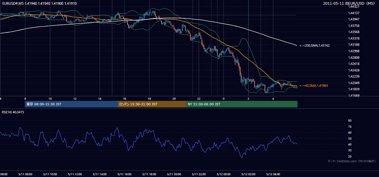This screenshot has height=177, width=379.
Task: Click price level 1.41859 on axis
Action: tap(353, 89)
